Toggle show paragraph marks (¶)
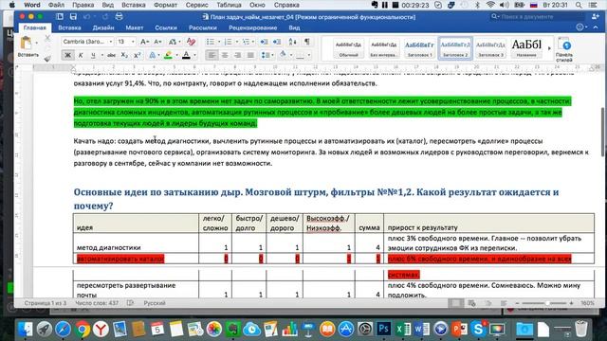 pos(307,42)
